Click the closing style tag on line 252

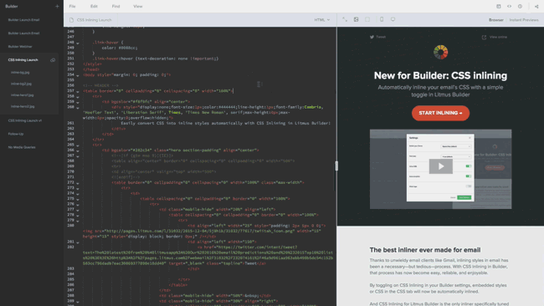tap(92, 64)
